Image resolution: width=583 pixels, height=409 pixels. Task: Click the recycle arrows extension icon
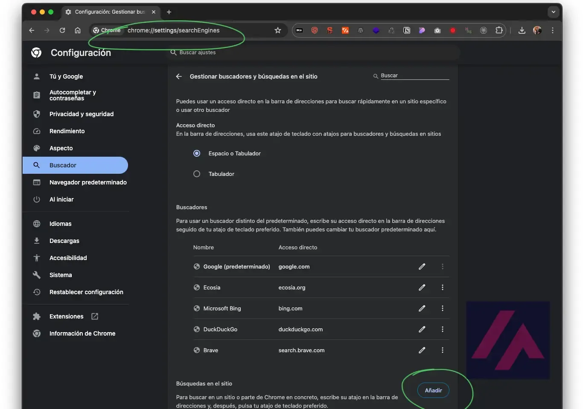[391, 30]
